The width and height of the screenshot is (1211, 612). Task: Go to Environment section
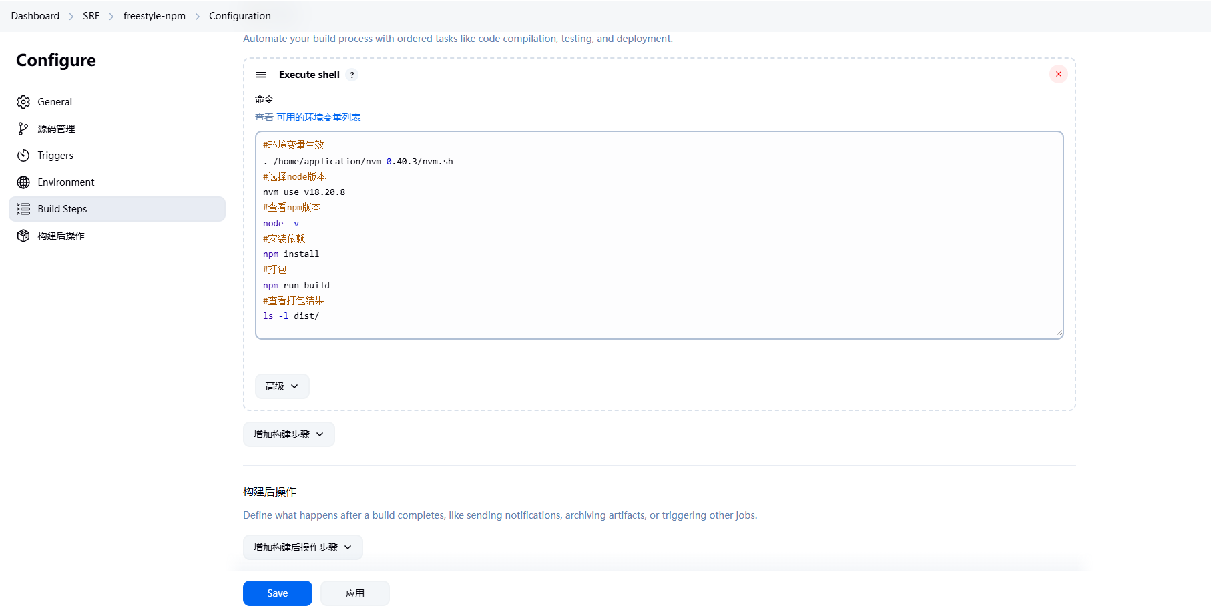[x=66, y=182]
